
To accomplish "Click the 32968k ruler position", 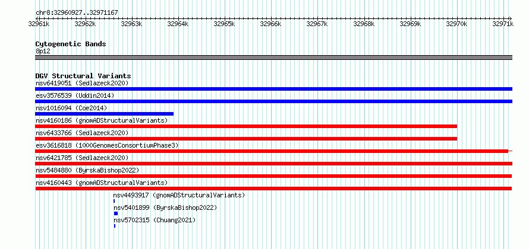I will (x=364, y=24).
